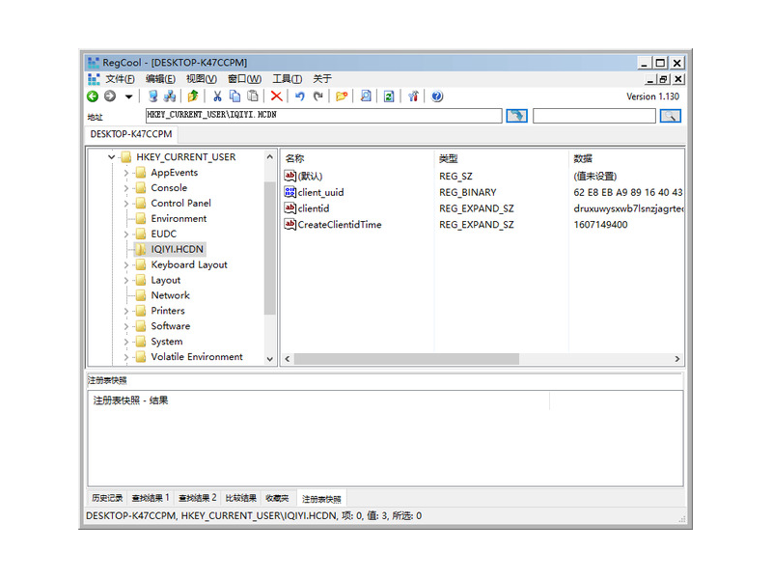Click the 数据 column header

(x=583, y=158)
